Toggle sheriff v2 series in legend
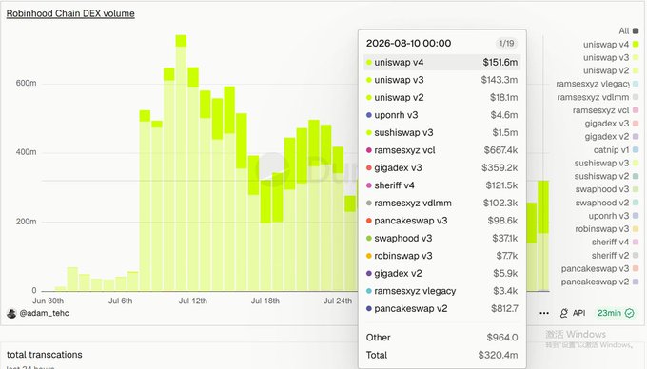Image resolution: width=647 pixels, height=369 pixels. pyautogui.click(x=616, y=255)
